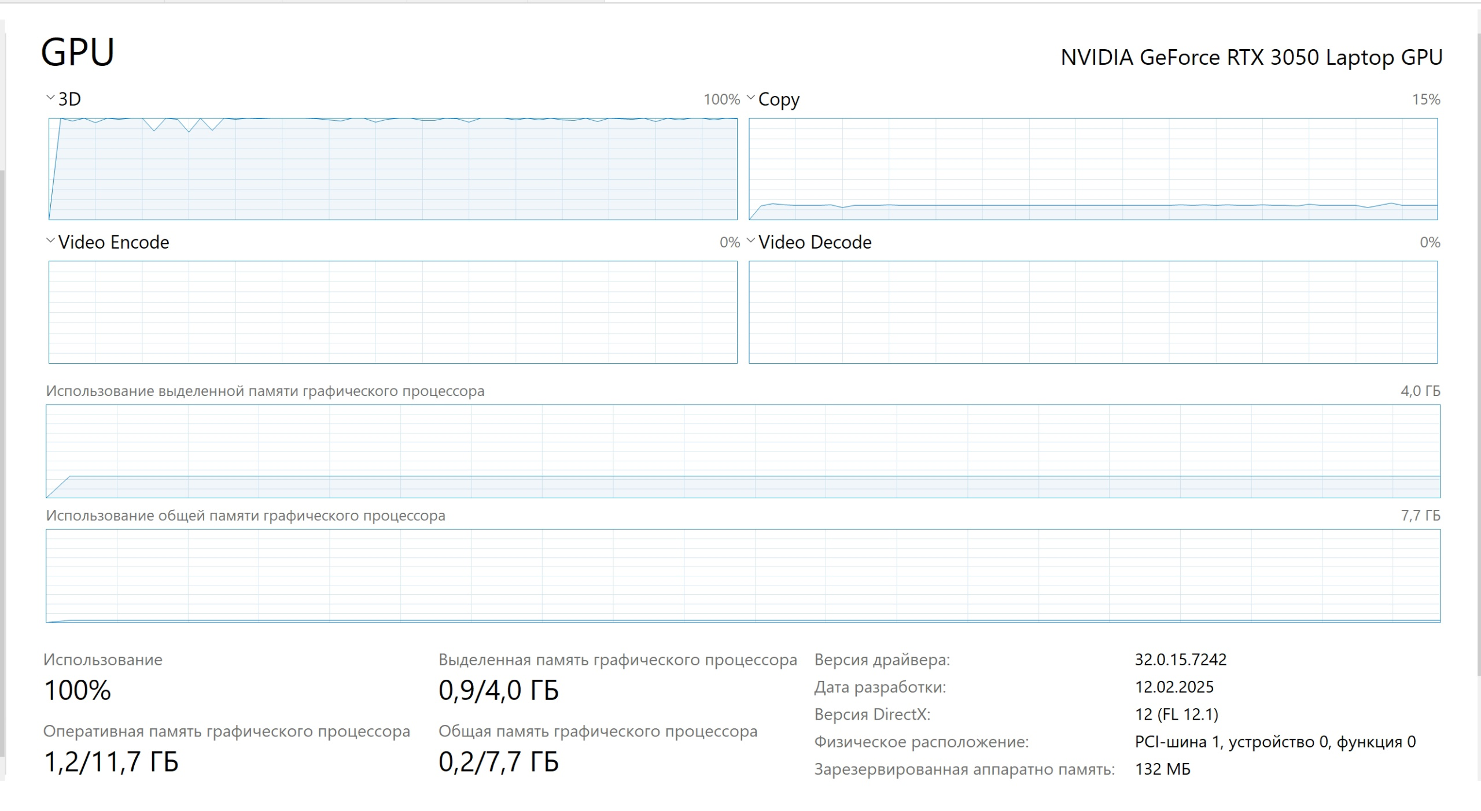The image size is (1481, 811).
Task: Click the Copy engine graph
Action: tap(1093, 169)
